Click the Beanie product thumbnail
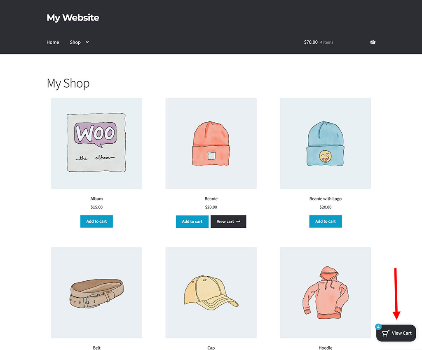The width and height of the screenshot is (422, 350). [x=211, y=143]
